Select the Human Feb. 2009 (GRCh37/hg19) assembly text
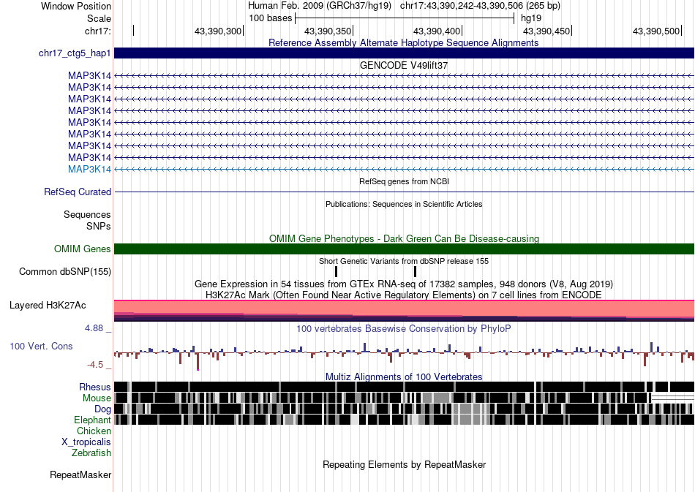695x492 pixels. click(x=320, y=6)
